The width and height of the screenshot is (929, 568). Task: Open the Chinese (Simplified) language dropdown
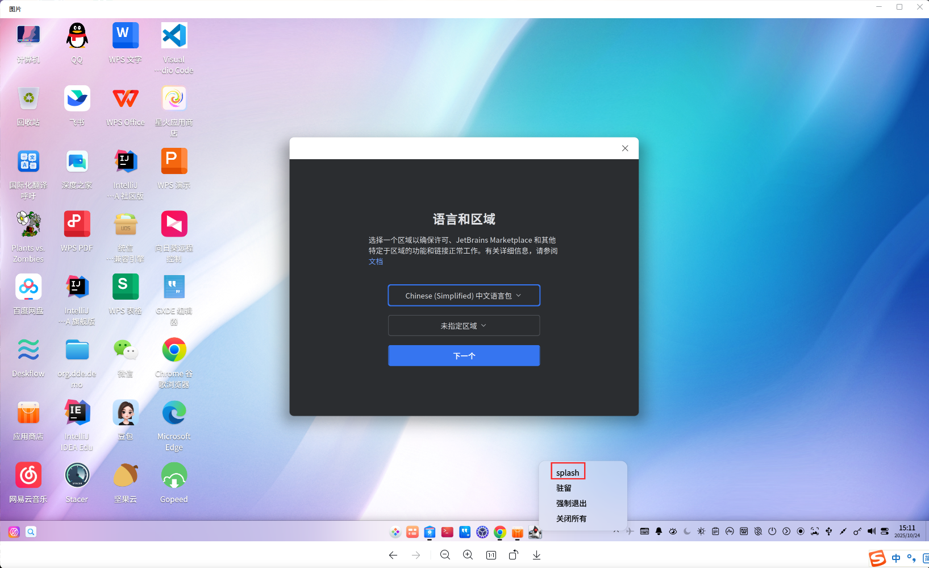464,296
